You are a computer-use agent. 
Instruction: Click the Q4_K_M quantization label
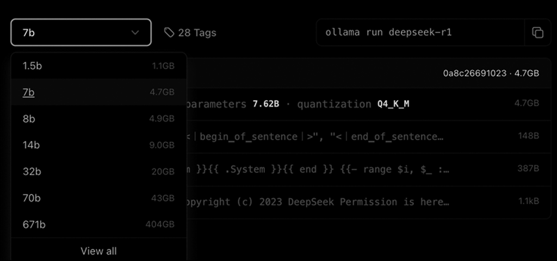[x=393, y=104]
